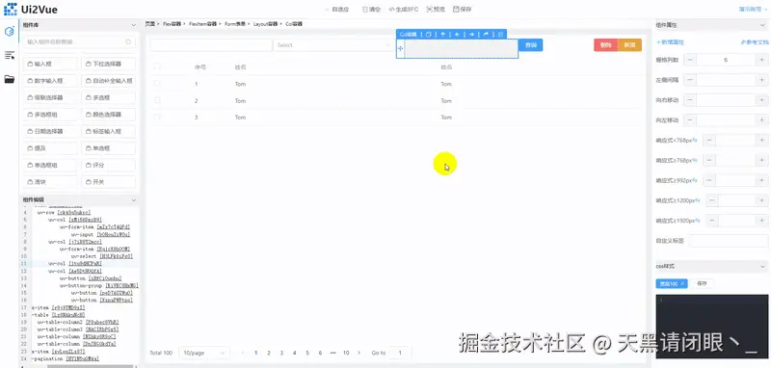Screen dimensions: 771x368
Task: Select uv-select line in component tree
Action: coord(102,256)
